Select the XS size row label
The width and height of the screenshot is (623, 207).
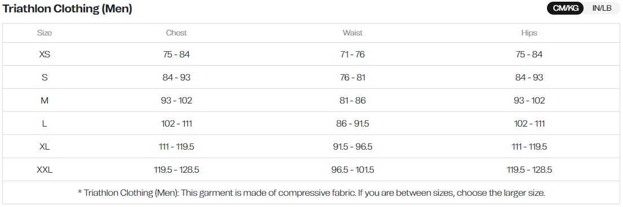click(x=44, y=55)
